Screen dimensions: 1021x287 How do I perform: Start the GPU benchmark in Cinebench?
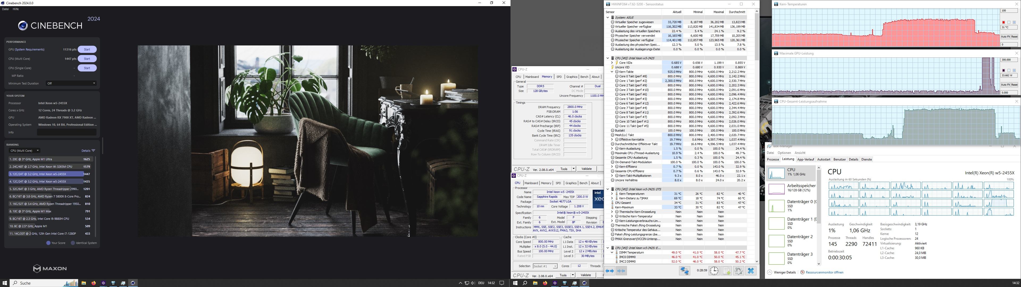(x=87, y=49)
